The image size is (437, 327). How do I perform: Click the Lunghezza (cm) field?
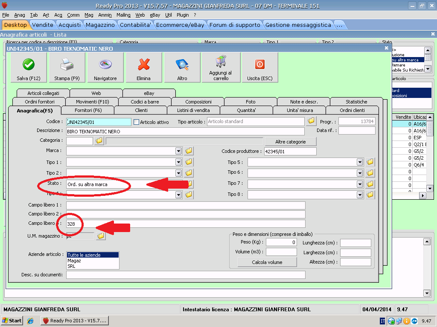coord(355,243)
